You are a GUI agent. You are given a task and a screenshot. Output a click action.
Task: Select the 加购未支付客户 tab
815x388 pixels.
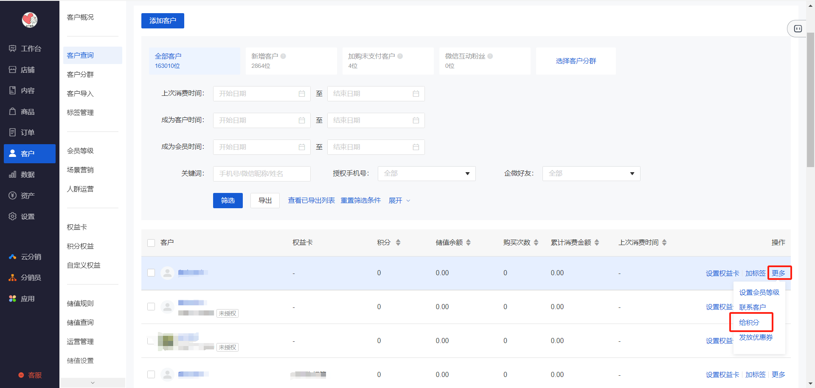[388, 61]
